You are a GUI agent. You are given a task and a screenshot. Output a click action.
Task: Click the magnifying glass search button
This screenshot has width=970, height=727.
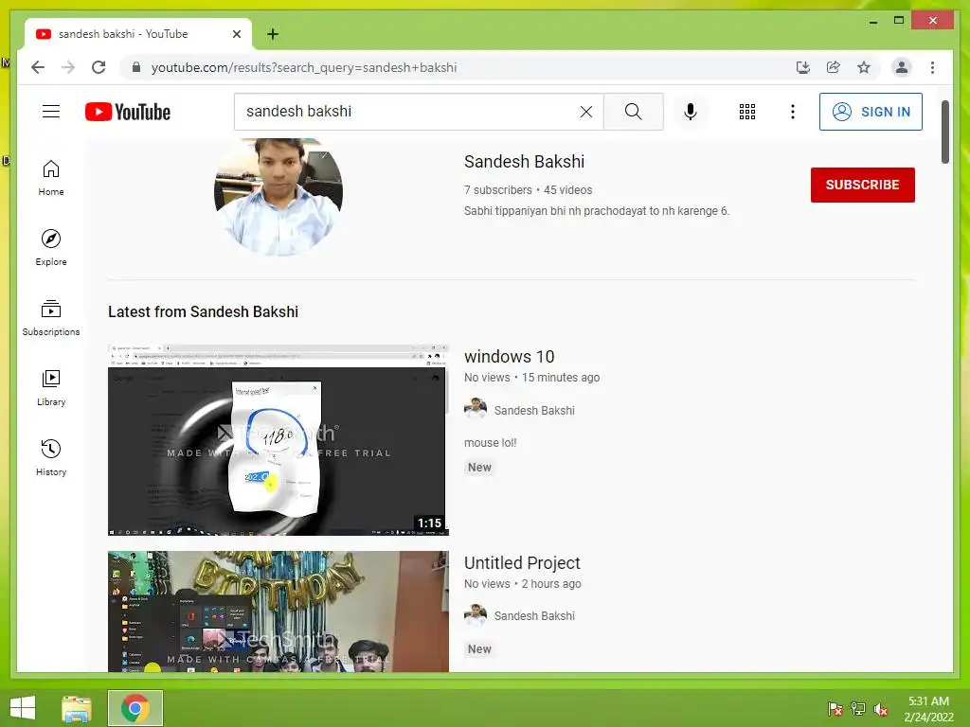(633, 112)
